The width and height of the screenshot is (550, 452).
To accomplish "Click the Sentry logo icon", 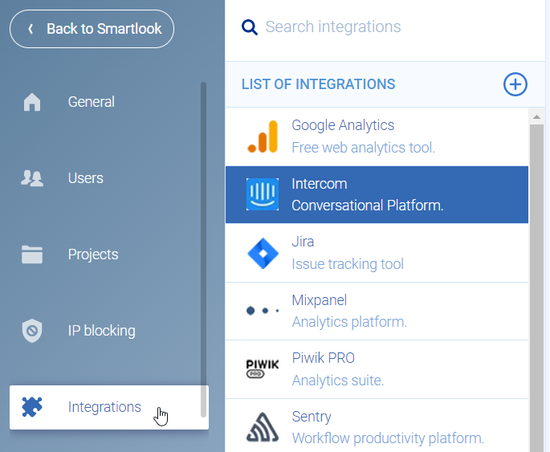I will click(263, 427).
